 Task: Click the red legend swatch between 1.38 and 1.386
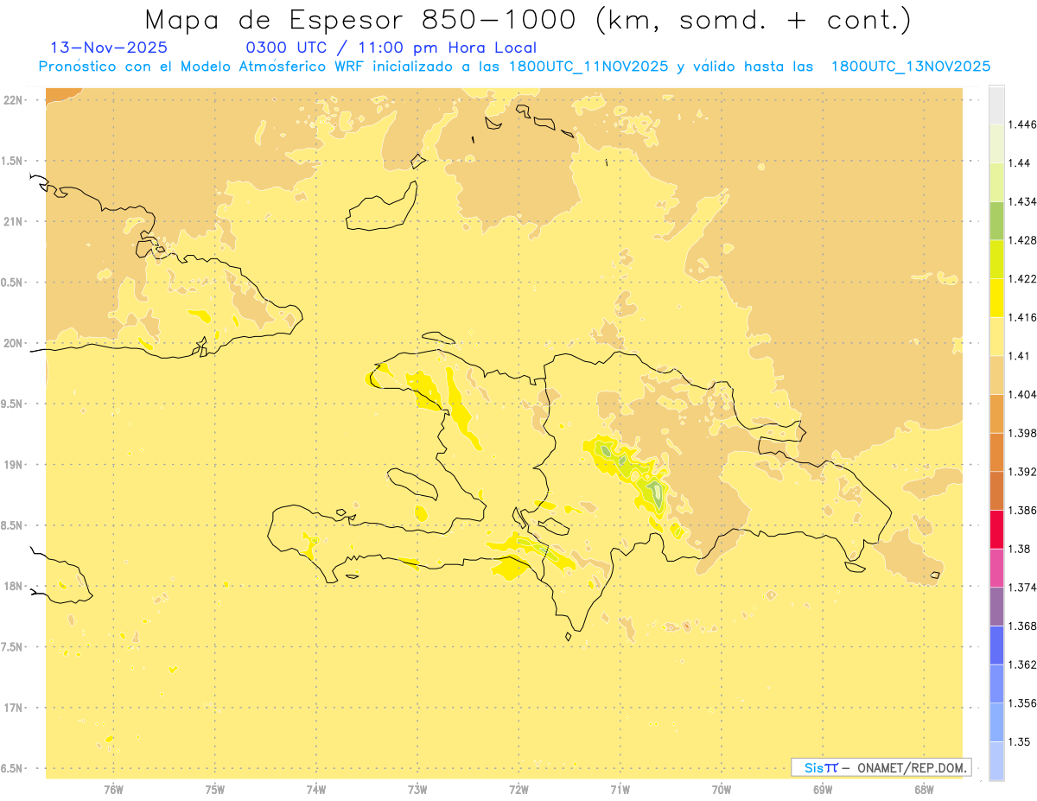(996, 529)
